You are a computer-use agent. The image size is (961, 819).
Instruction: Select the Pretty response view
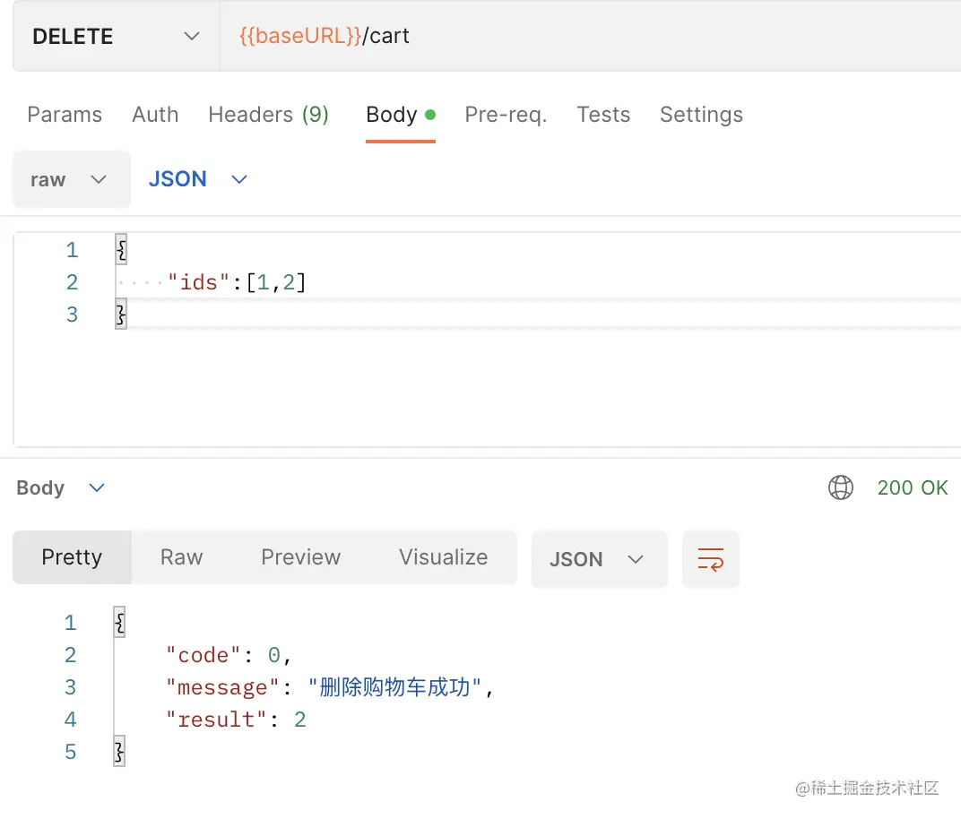coord(72,557)
